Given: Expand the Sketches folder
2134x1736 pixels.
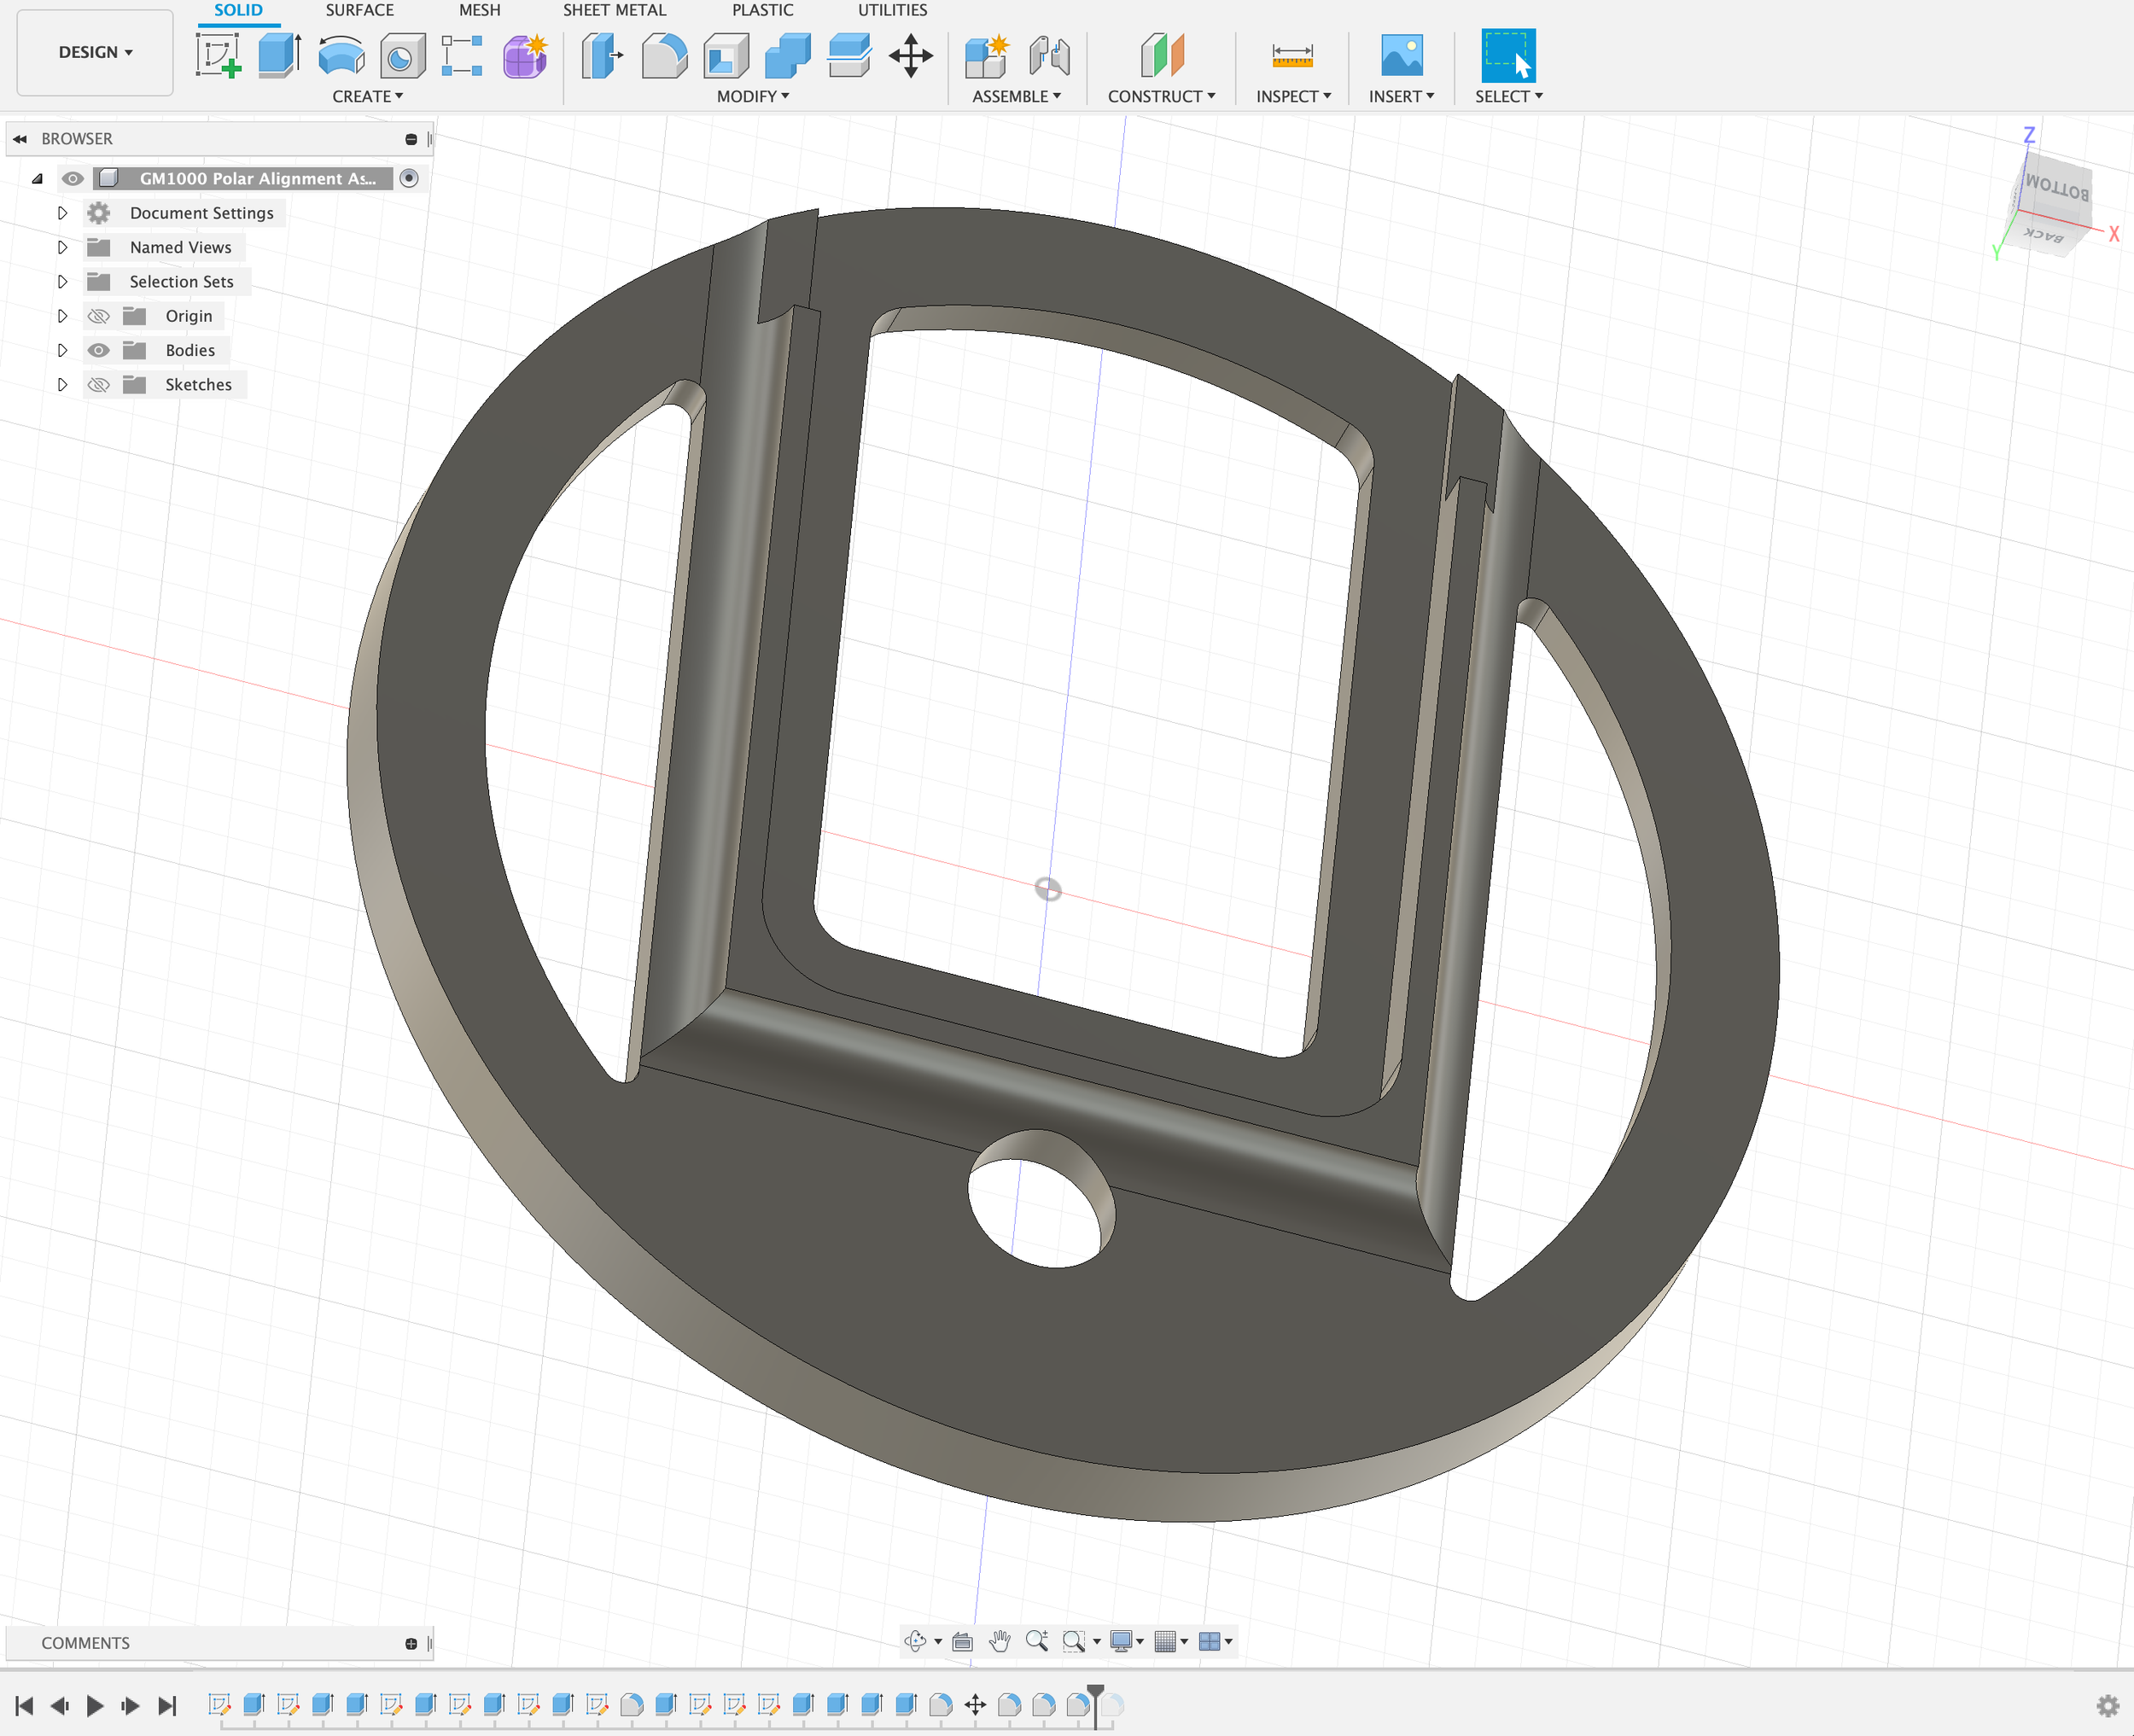Looking at the screenshot, I should point(62,384).
